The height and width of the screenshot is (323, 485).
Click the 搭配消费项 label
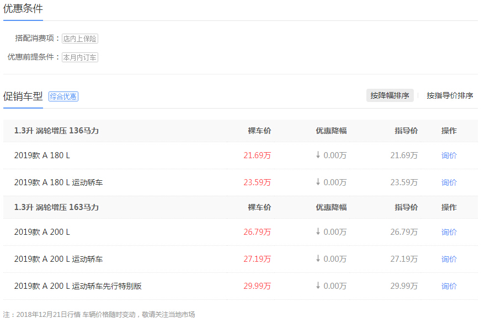[x=37, y=39]
